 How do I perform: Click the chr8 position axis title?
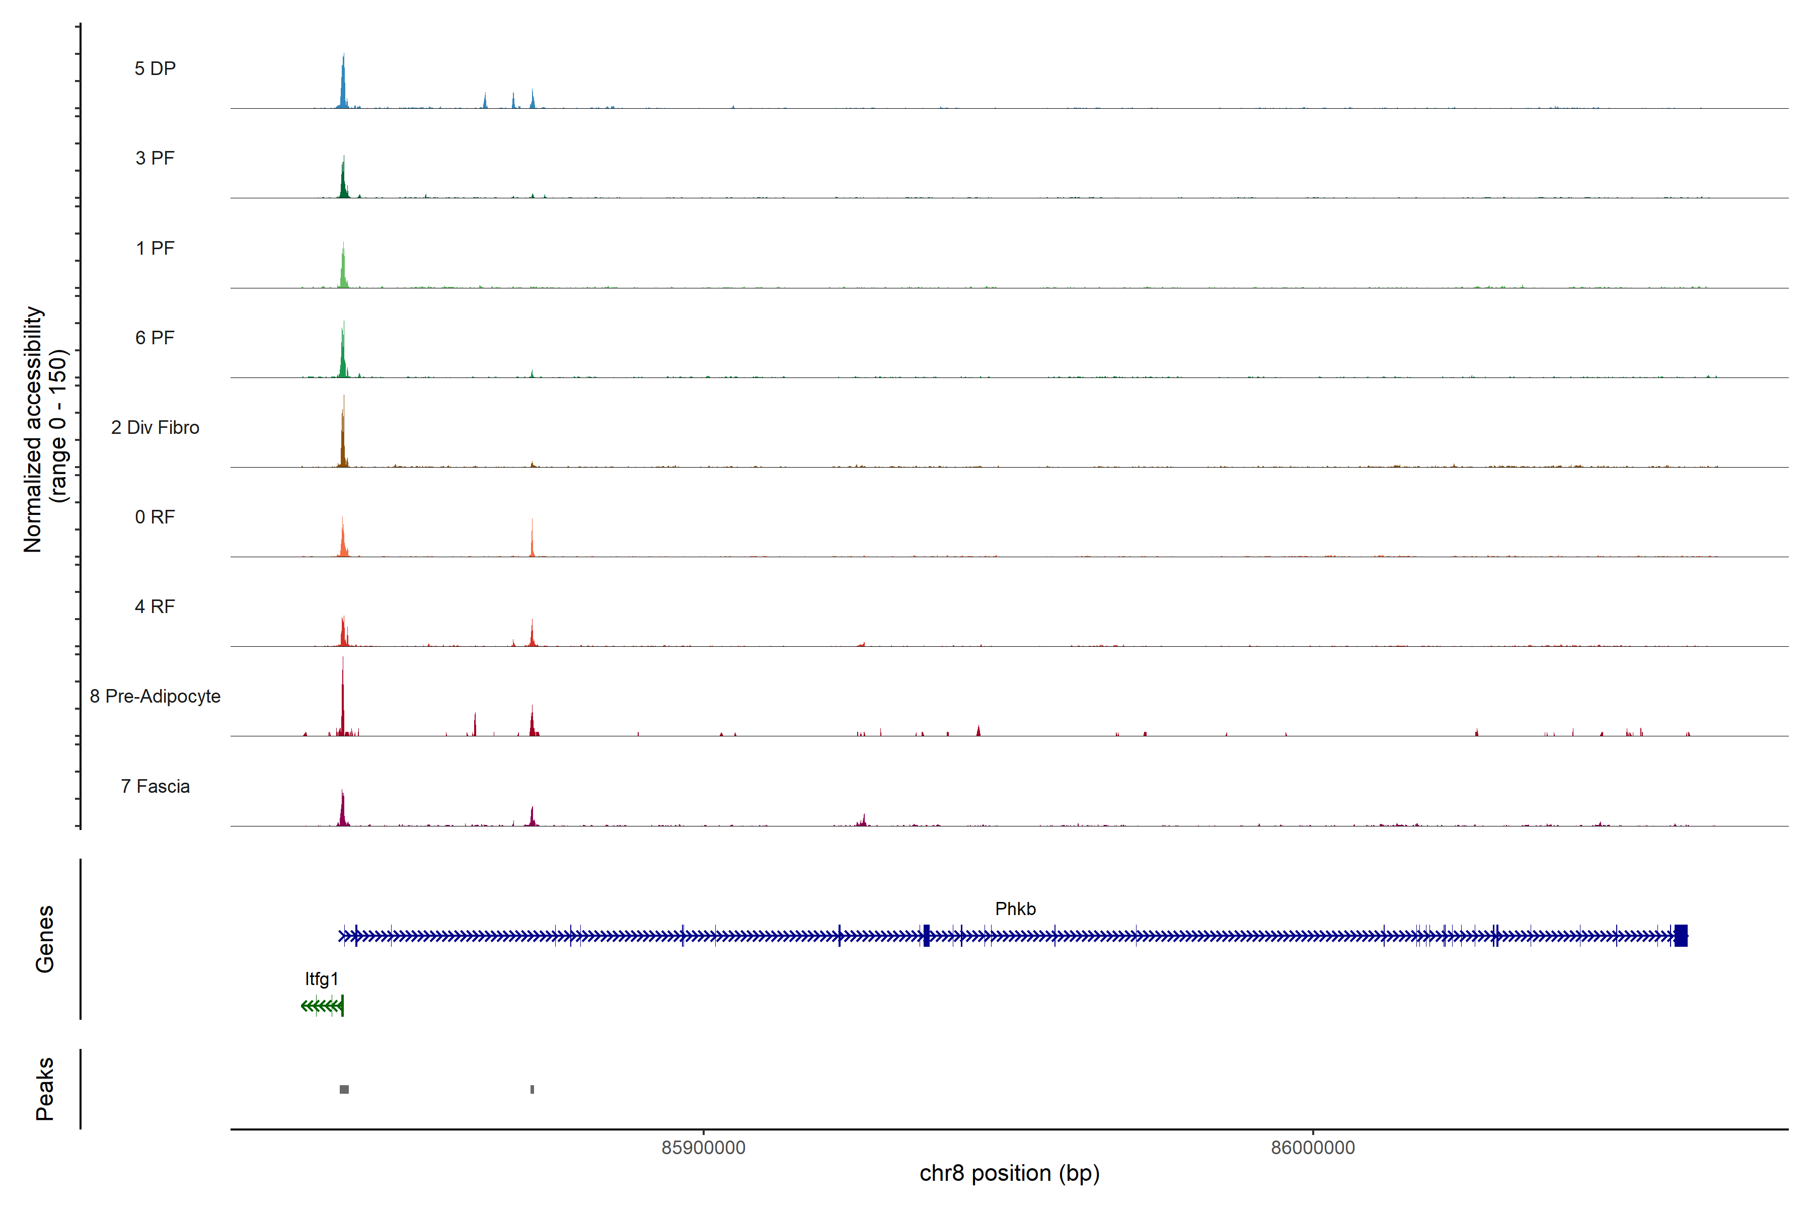click(1009, 1173)
